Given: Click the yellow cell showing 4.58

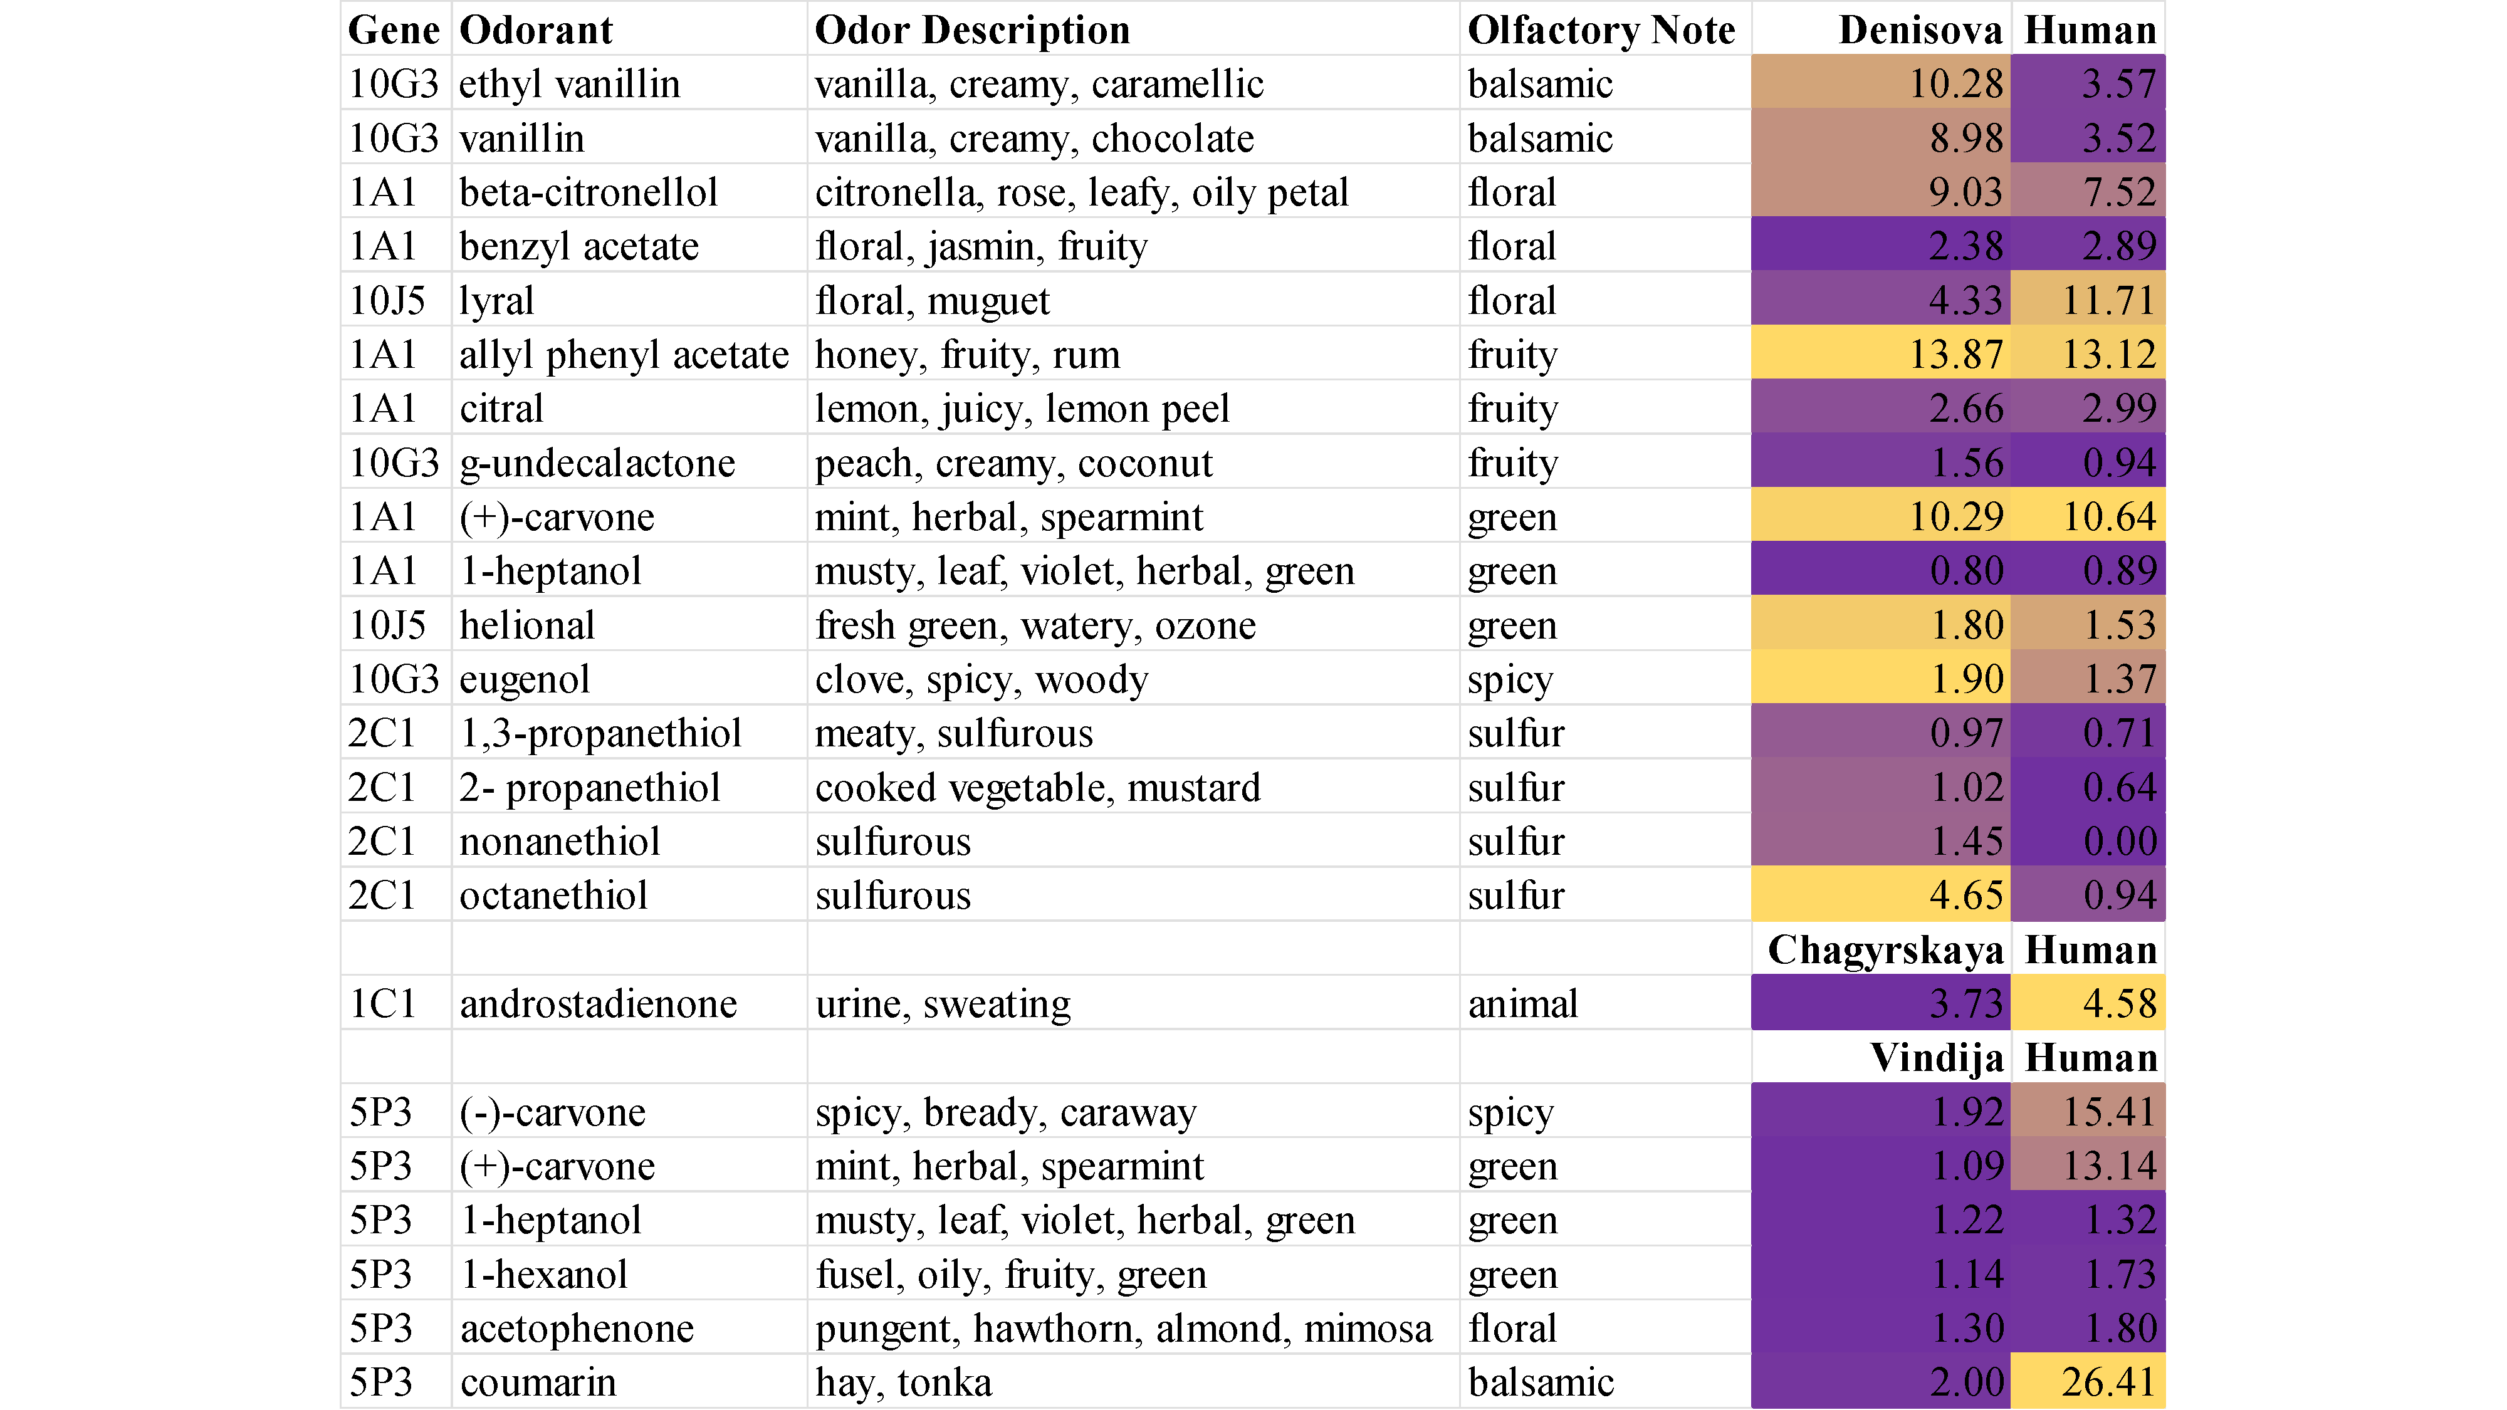Looking at the screenshot, I should 2088,1004.
